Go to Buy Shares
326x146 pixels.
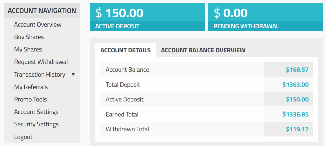(x=29, y=37)
